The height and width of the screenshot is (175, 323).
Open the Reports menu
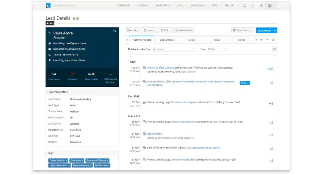click(231, 5)
